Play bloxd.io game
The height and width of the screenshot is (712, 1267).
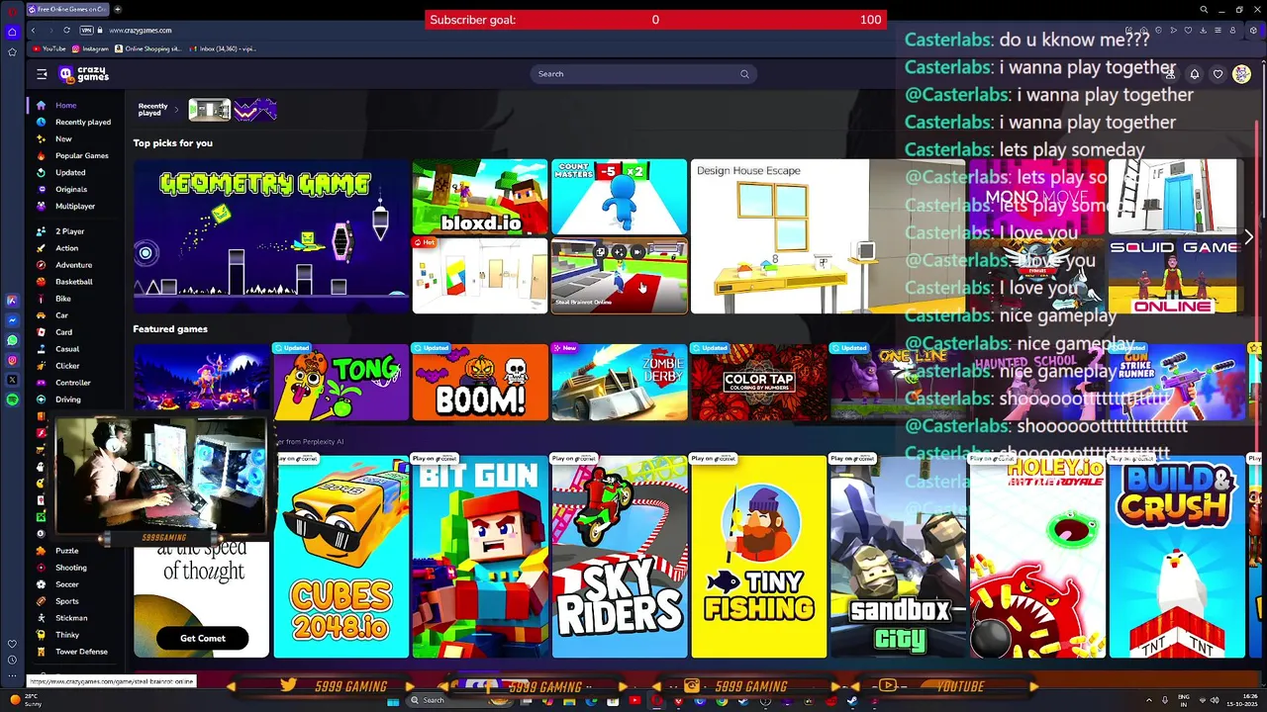(480, 197)
